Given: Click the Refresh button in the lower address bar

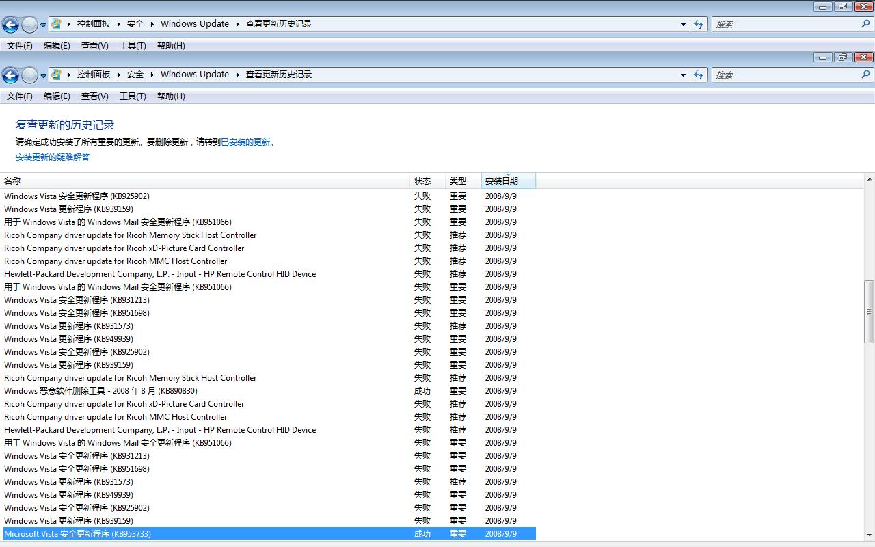Looking at the screenshot, I should pyautogui.click(x=698, y=75).
